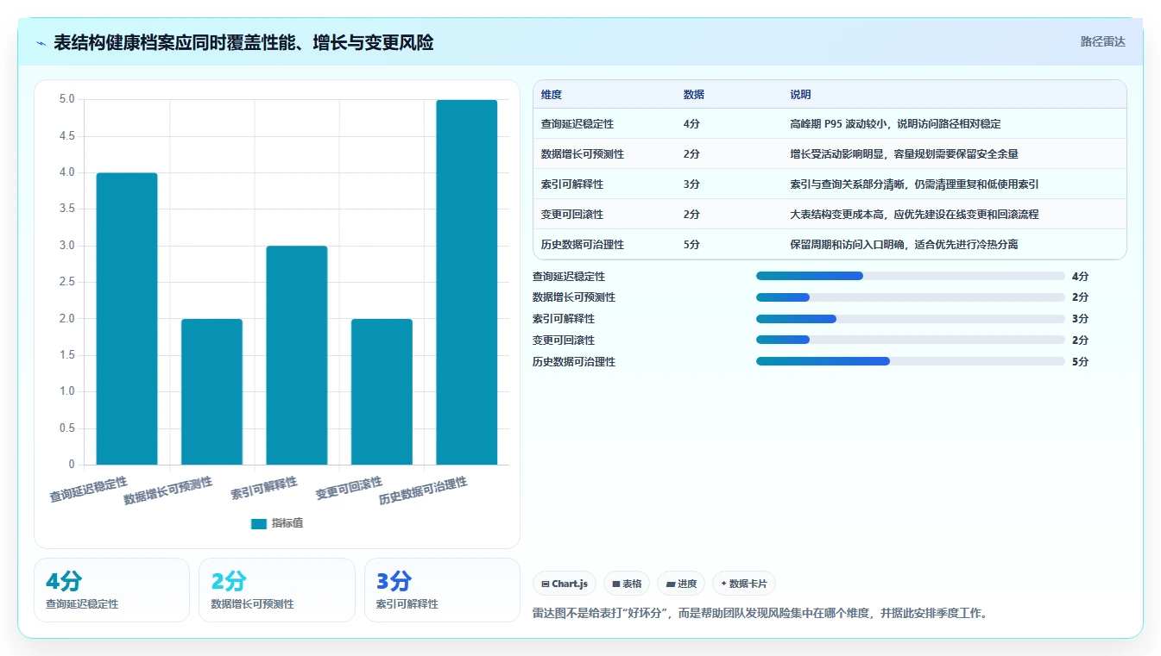
Task: Click the y-axis value 5.0
Action: point(66,99)
